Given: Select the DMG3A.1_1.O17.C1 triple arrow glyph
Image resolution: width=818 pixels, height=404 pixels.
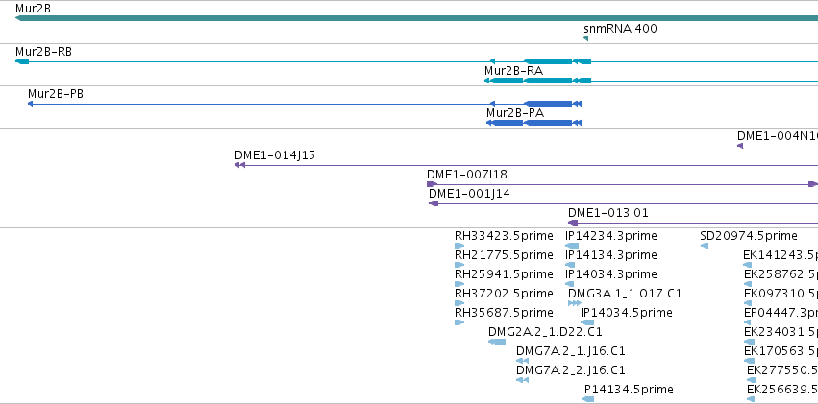Looking at the screenshot, I should (x=575, y=303).
